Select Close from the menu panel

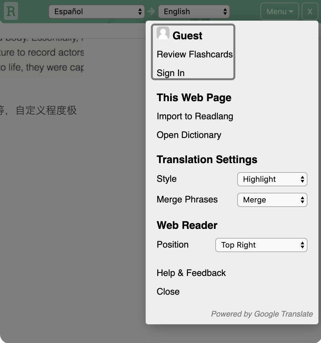coord(168,291)
